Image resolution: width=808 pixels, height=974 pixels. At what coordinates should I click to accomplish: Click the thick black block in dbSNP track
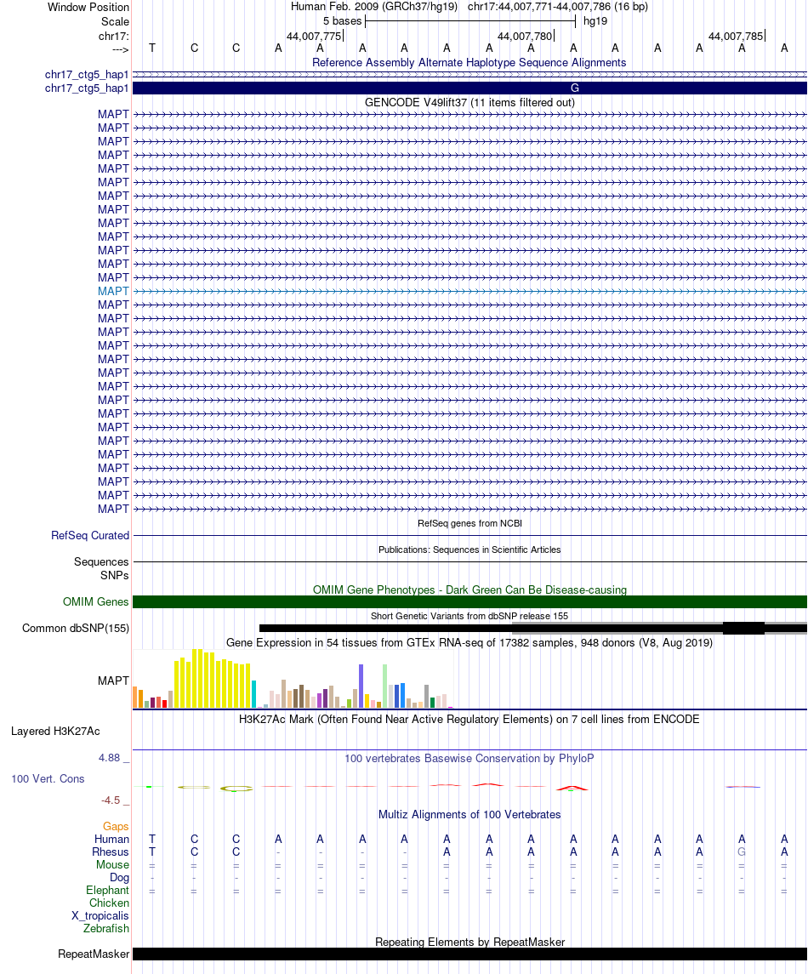(x=743, y=628)
